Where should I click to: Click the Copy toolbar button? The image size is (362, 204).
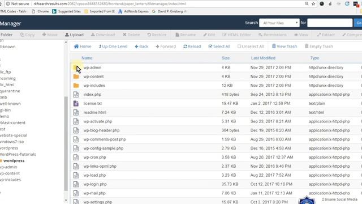pyautogui.click(x=27, y=35)
